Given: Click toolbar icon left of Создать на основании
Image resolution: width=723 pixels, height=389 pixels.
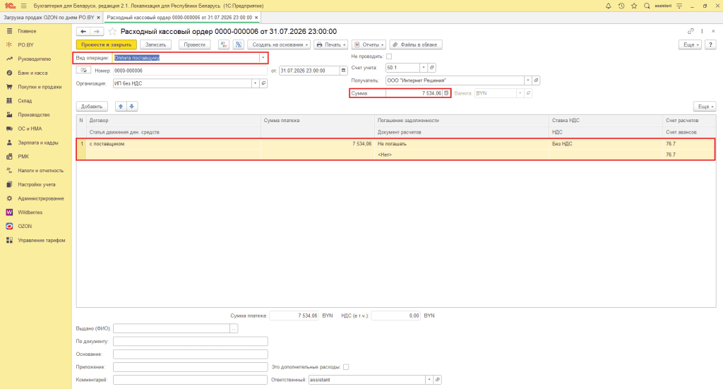Looking at the screenshot, I should coord(239,44).
